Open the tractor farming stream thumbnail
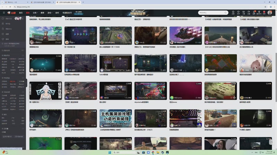Image resolution: width=277 pixels, height=155 pixels. (x=221, y=118)
